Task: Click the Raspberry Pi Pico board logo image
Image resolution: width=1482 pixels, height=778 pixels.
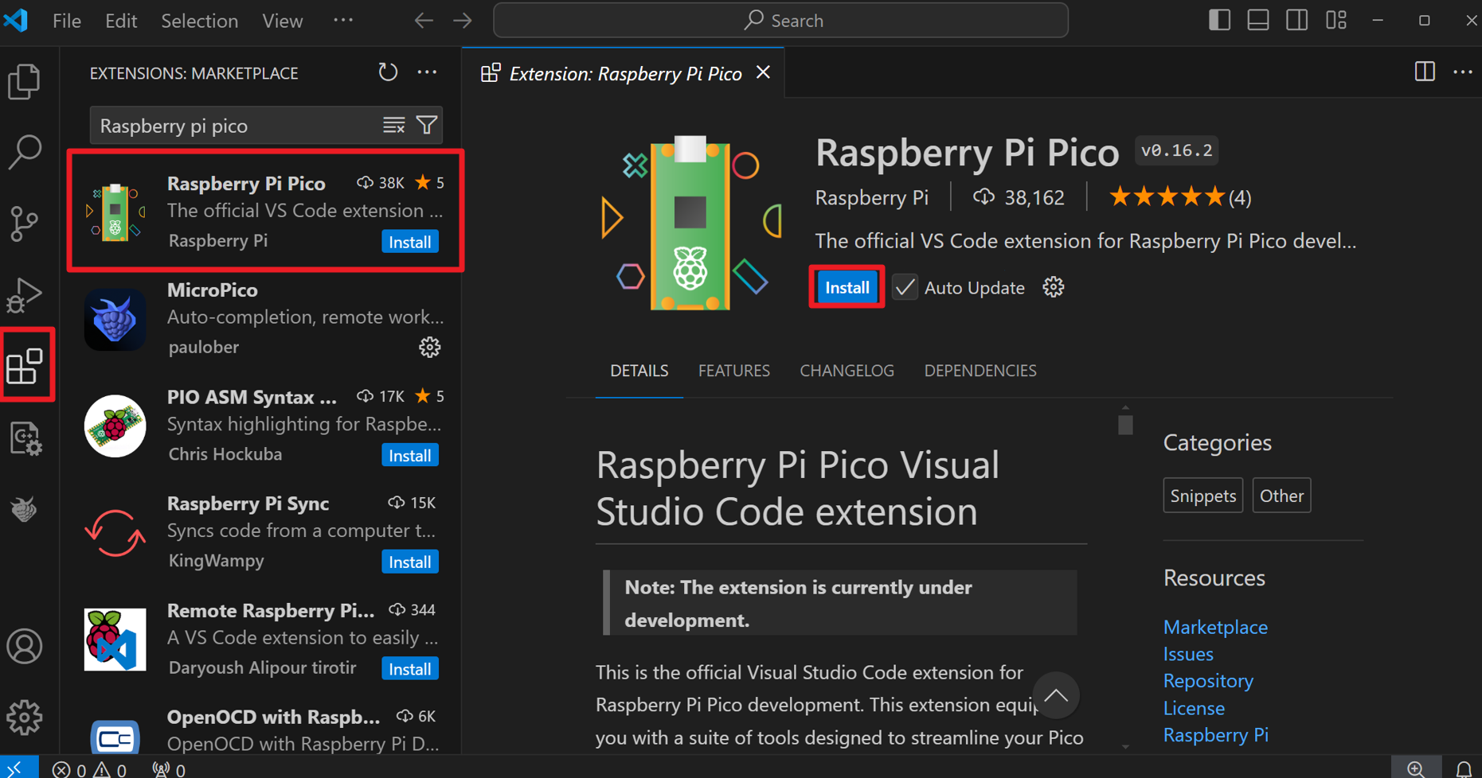Action: click(x=690, y=223)
